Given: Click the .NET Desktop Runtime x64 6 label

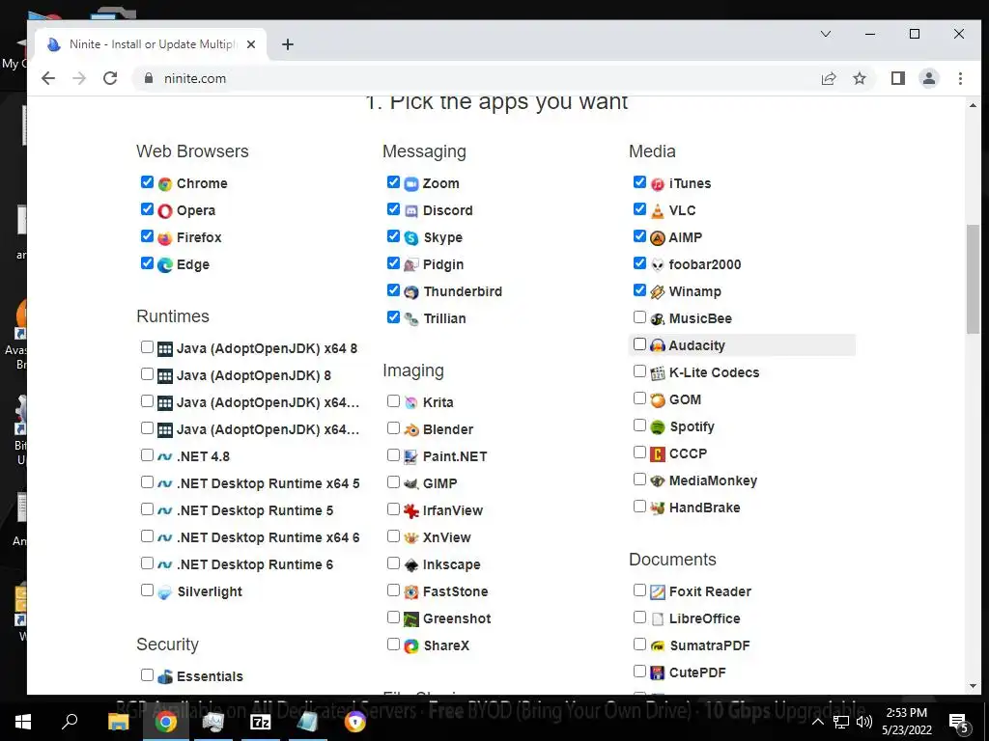Looking at the screenshot, I should (268, 538).
